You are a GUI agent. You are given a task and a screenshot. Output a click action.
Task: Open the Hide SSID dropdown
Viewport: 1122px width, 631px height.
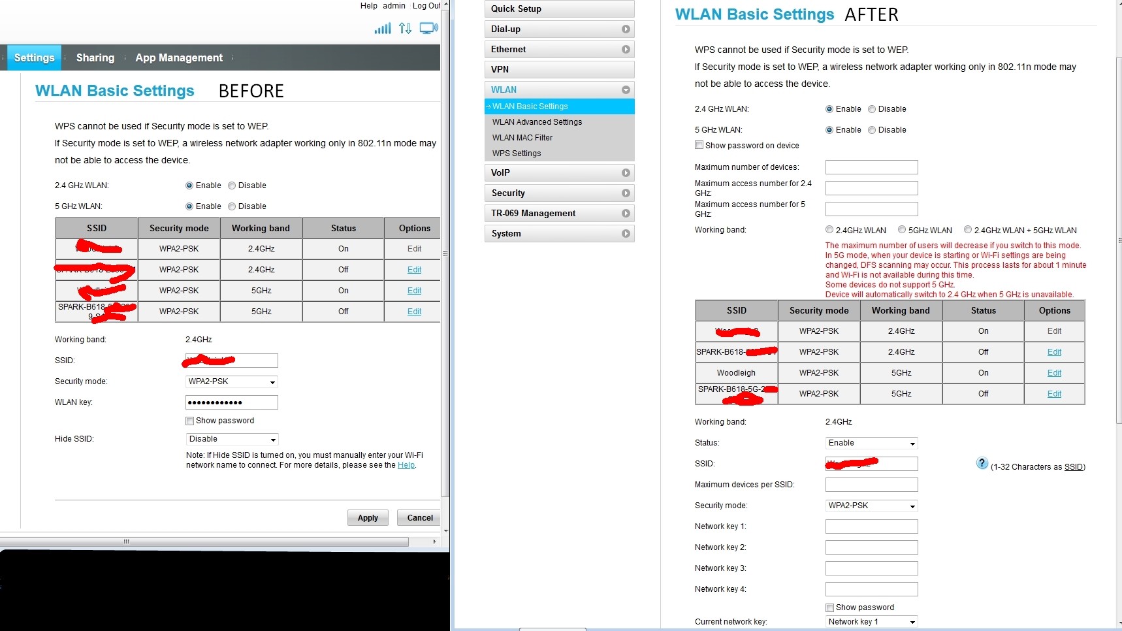point(232,440)
